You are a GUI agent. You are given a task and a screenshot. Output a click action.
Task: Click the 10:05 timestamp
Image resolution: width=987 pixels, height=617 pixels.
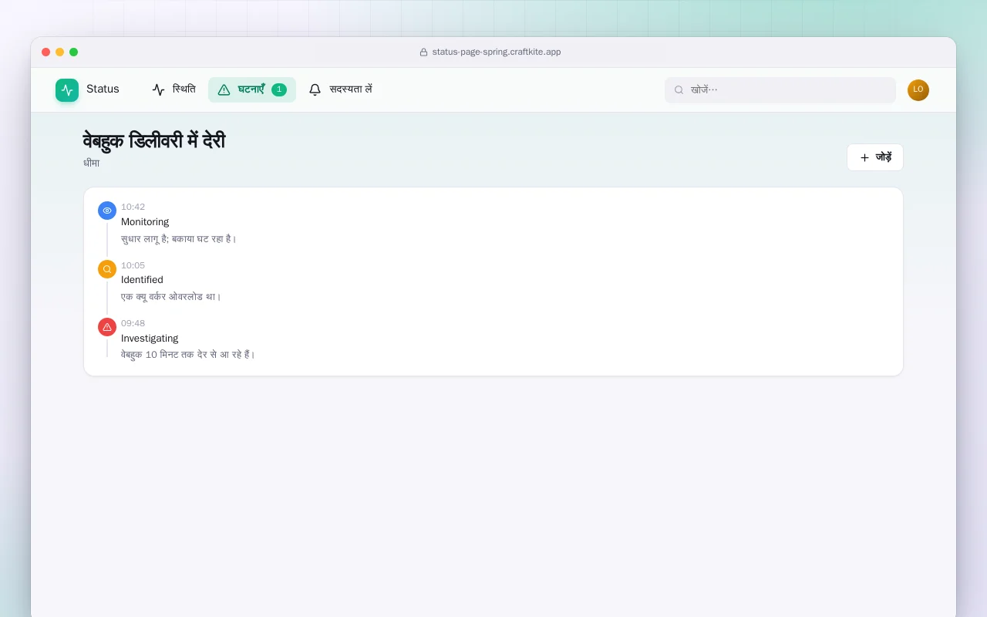tap(133, 265)
